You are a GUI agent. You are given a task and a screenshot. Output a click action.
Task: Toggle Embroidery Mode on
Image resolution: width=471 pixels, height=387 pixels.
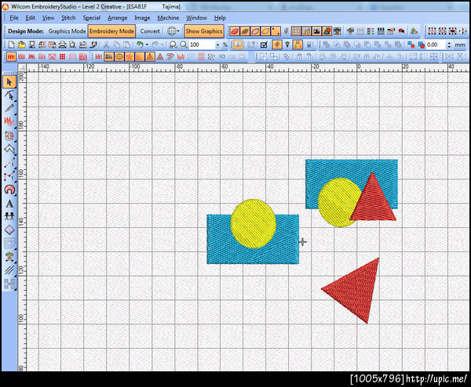point(111,31)
